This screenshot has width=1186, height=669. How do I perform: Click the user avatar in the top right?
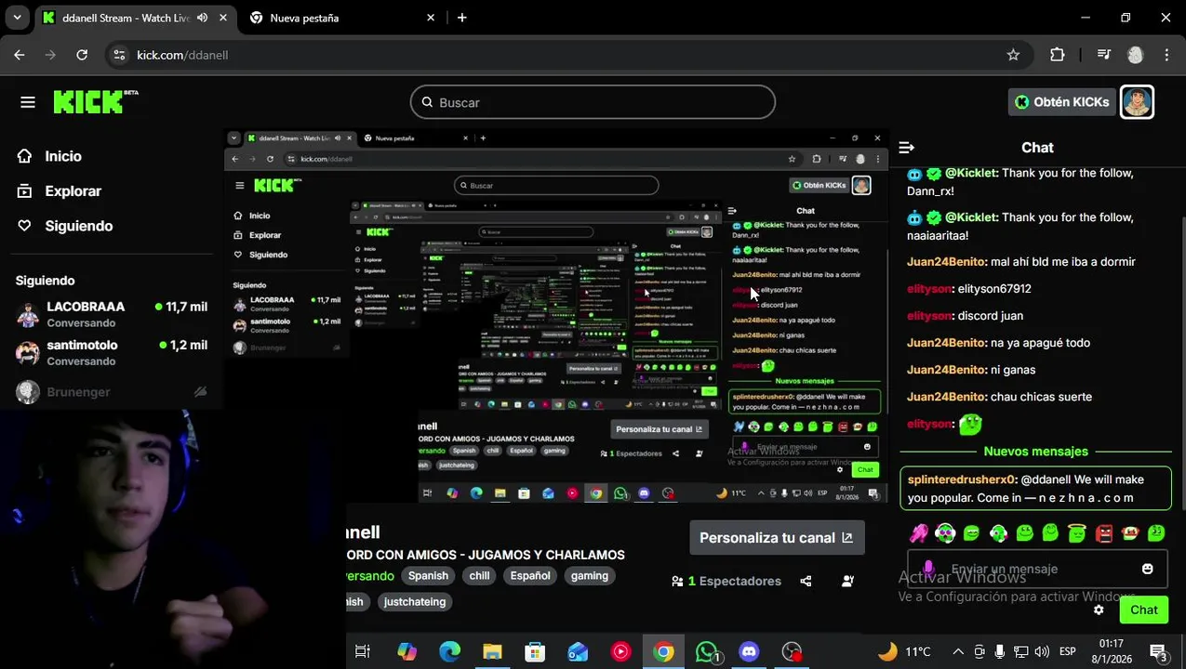point(1137,101)
